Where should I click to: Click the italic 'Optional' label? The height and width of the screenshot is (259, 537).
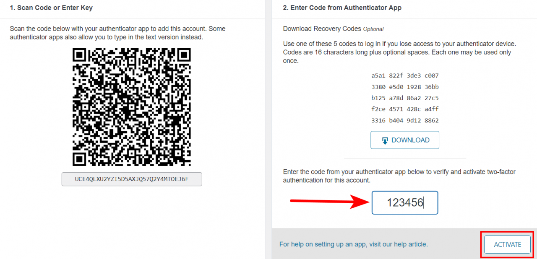(373, 29)
